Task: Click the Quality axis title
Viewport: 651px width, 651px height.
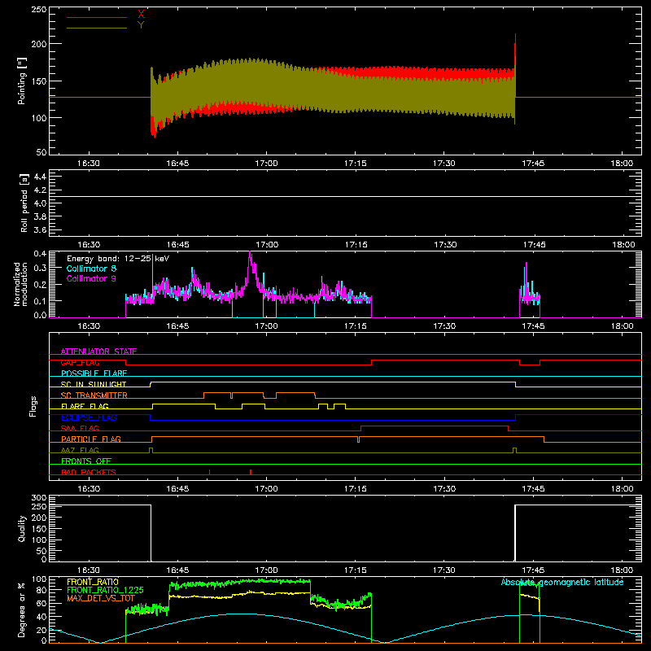Action: [21, 528]
